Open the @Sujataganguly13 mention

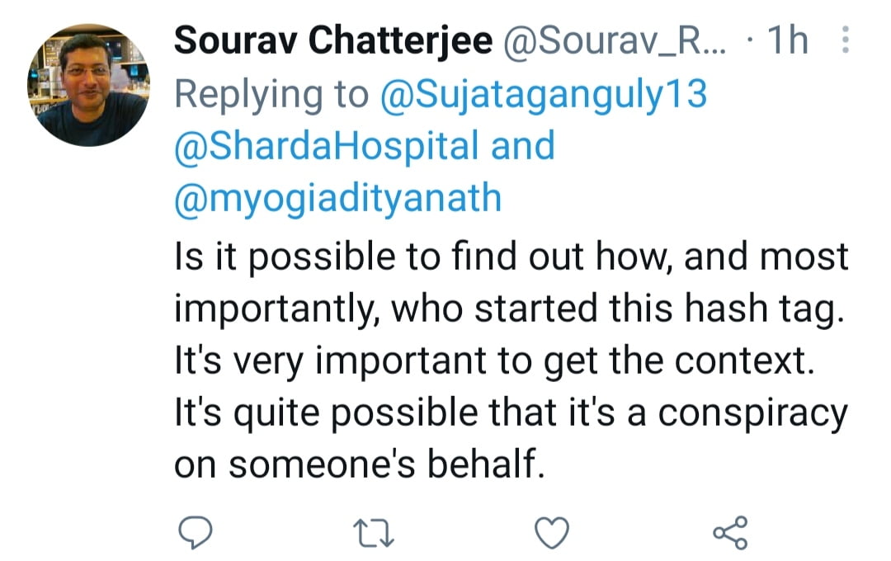pyautogui.click(x=544, y=95)
